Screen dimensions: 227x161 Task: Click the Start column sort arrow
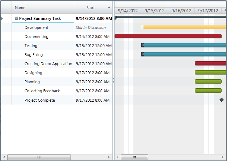point(109,7)
